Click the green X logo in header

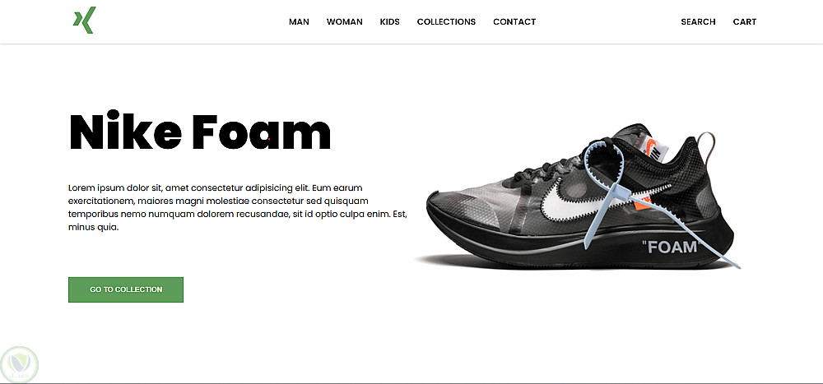(85, 21)
